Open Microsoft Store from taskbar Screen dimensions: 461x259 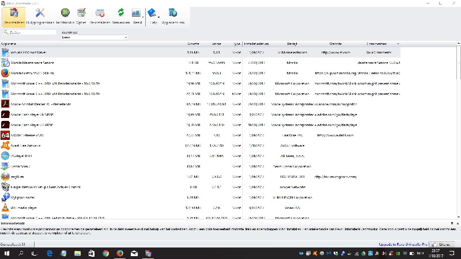(92, 253)
